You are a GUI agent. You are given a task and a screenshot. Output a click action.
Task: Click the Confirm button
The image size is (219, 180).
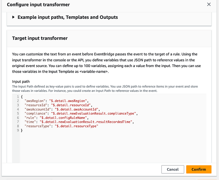click(x=199, y=169)
